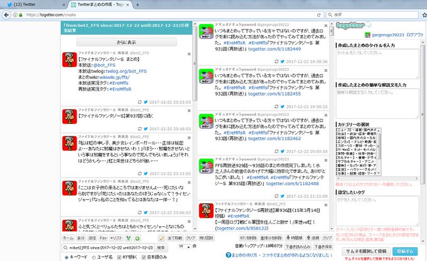The image size is (427, 261).
Task: Open the twlog.org/bot_FFS link
Action: [x=126, y=71]
